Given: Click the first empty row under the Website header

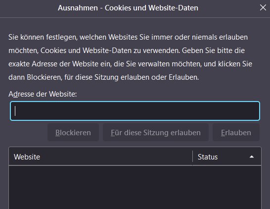Looking at the screenshot, I should tap(100, 170).
